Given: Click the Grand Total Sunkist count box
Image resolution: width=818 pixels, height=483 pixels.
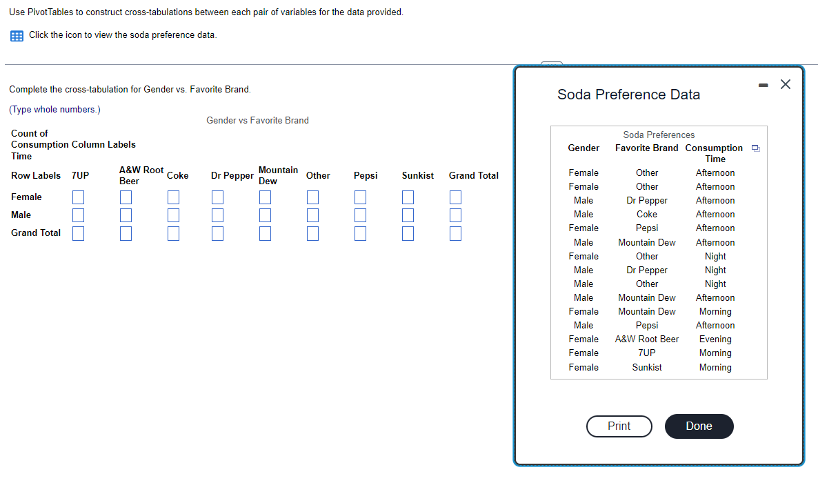Looking at the screenshot, I should [x=407, y=233].
